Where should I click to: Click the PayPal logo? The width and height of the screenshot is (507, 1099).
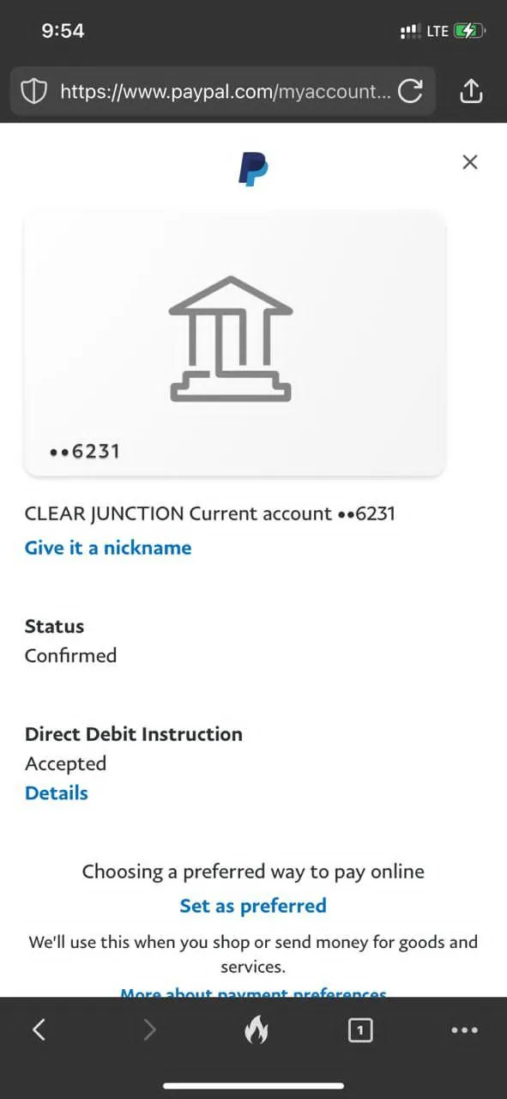tap(253, 168)
